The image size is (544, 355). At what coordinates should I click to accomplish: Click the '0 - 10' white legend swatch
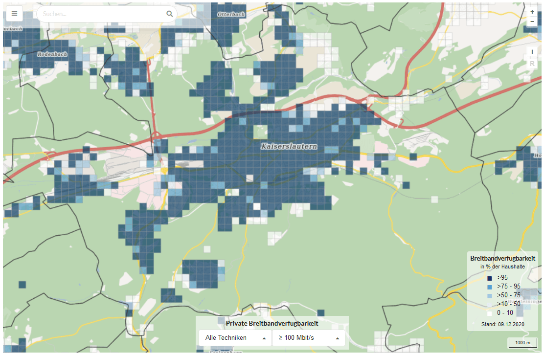pos(489,313)
